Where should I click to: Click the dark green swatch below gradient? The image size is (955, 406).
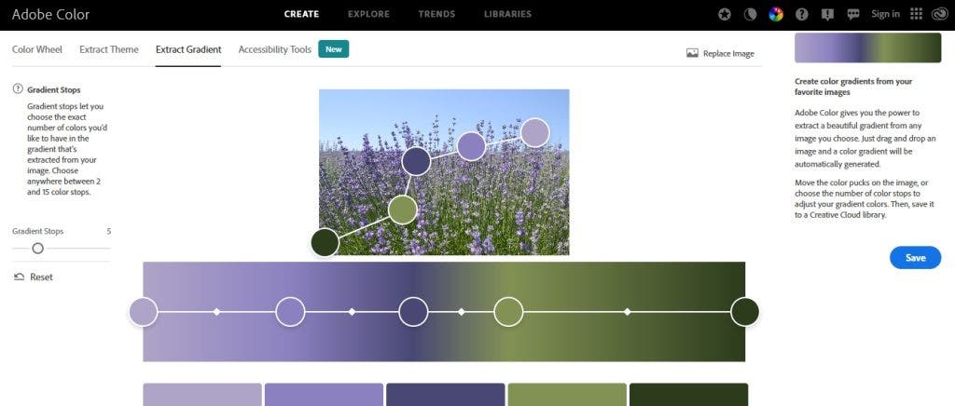[x=688, y=395]
